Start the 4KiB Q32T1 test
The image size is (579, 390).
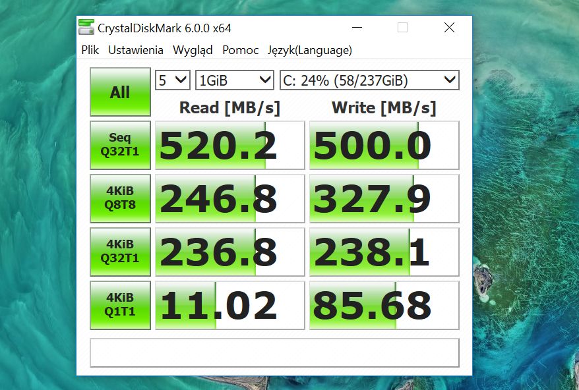click(121, 252)
